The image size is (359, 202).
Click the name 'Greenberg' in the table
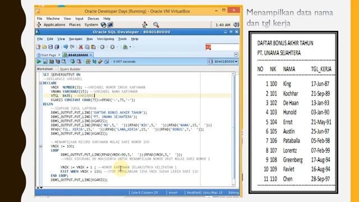tap(293, 159)
